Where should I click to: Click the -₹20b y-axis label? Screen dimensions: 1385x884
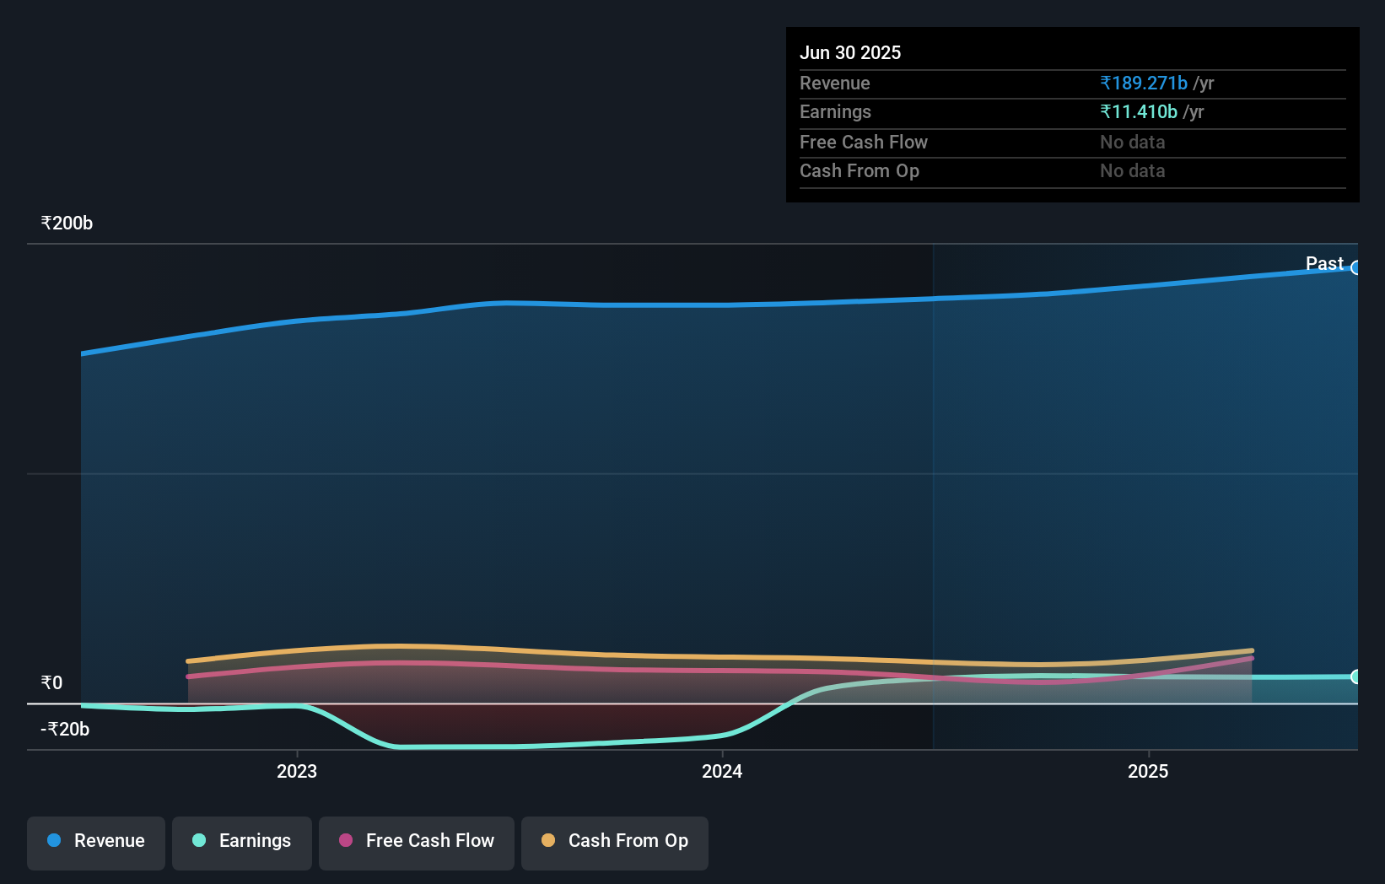tap(65, 729)
